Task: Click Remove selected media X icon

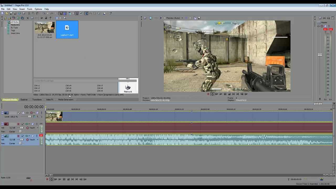Action: click(x=28, y=18)
